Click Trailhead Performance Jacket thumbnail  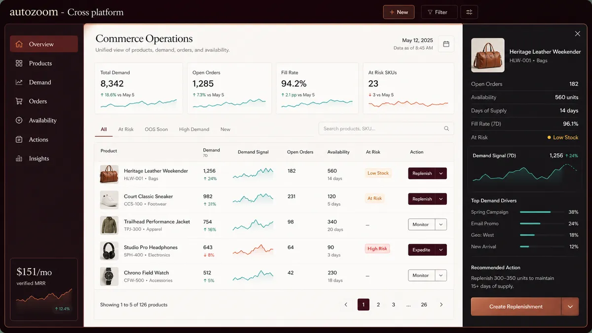point(109,225)
